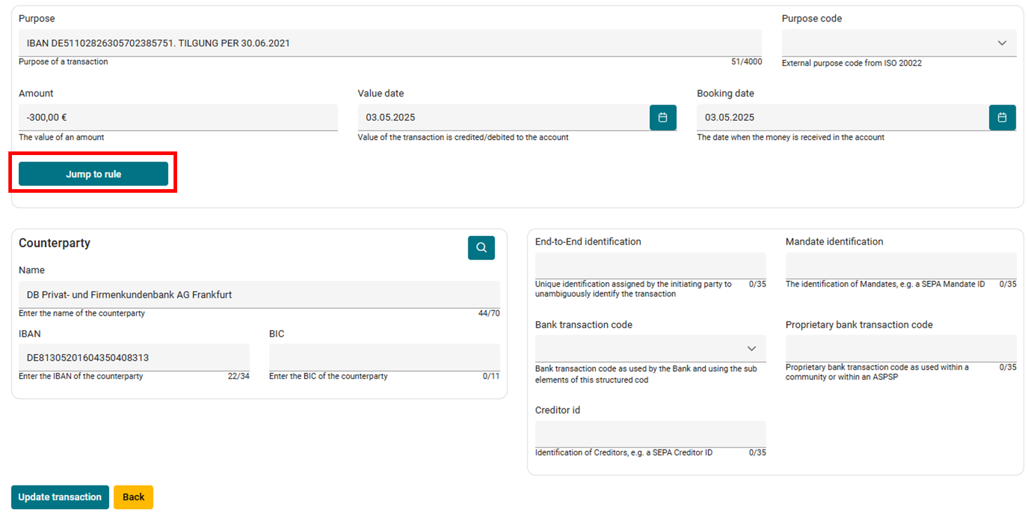Focus the Mandate identification field
Viewport: 1028px width, 519px height.
point(900,265)
